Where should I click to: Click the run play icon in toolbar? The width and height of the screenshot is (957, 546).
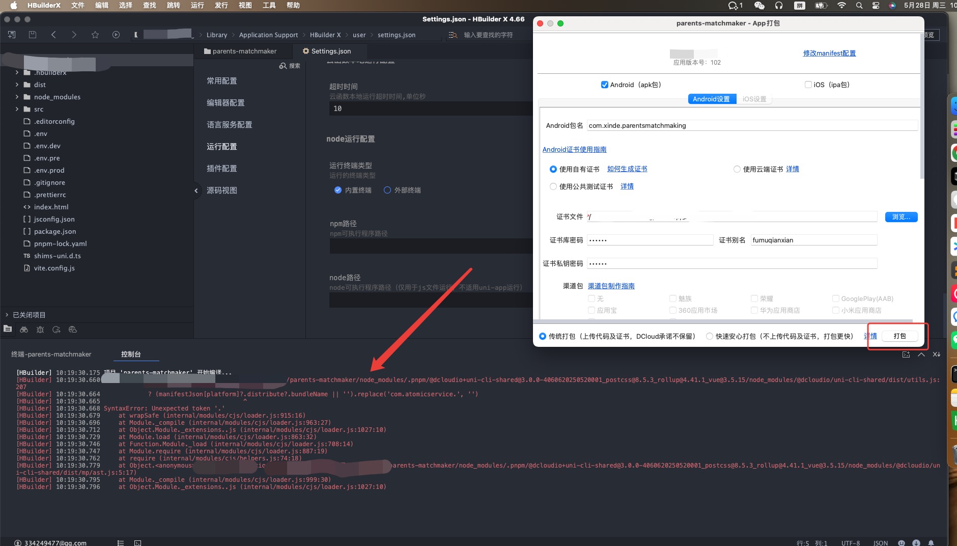(116, 35)
